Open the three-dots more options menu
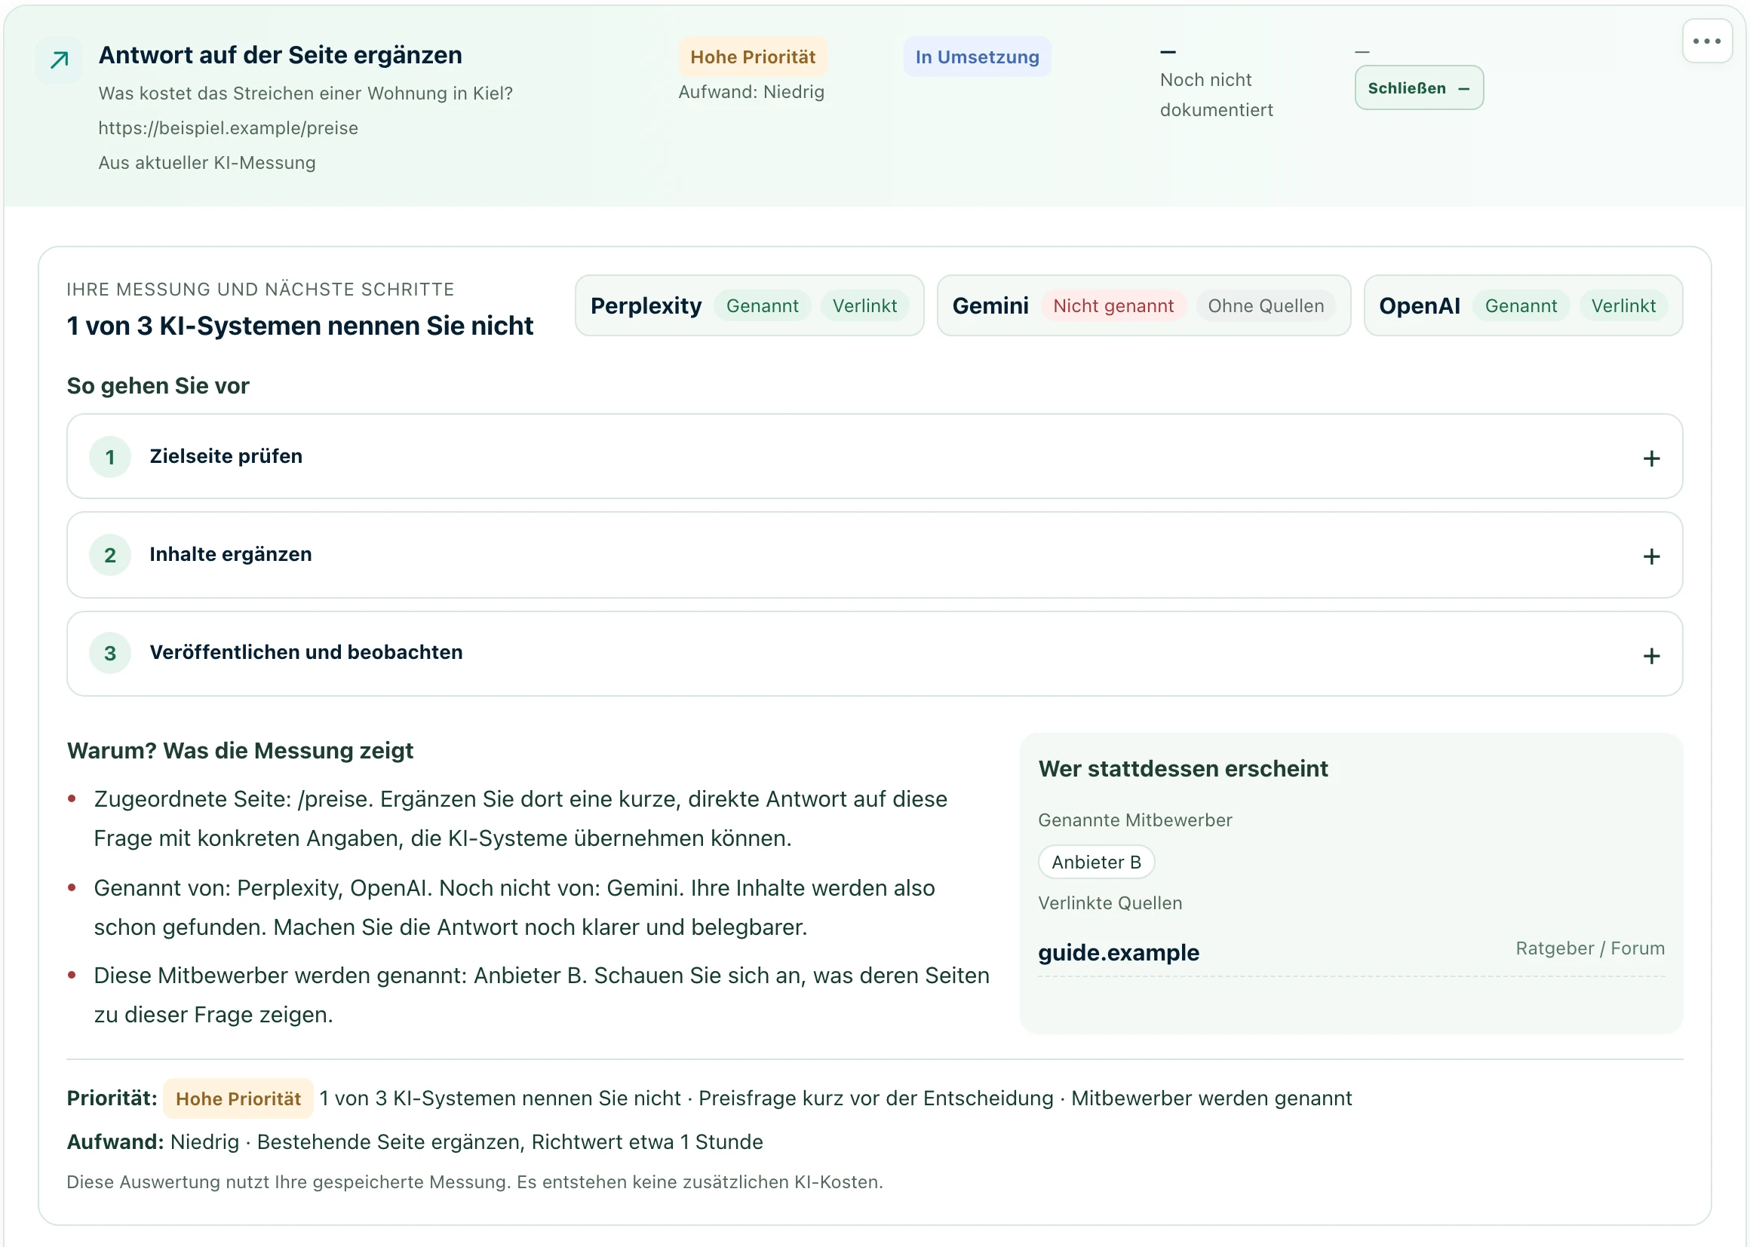Viewport: 1750px width, 1247px height. tap(1706, 41)
